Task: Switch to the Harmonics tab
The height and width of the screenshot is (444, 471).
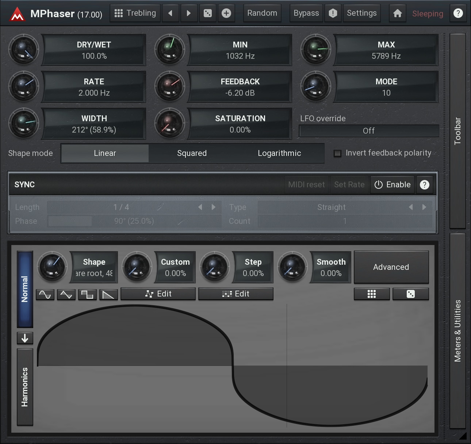Action: [25, 387]
